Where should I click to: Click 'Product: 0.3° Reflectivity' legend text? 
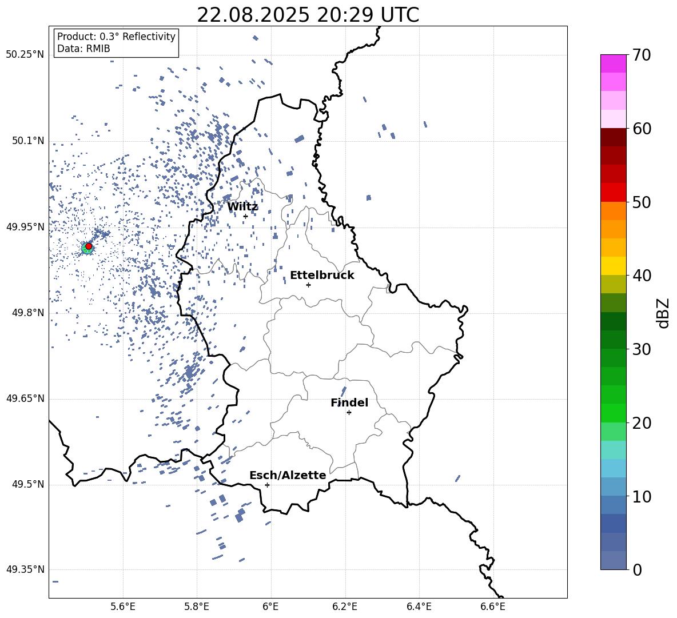pos(116,36)
